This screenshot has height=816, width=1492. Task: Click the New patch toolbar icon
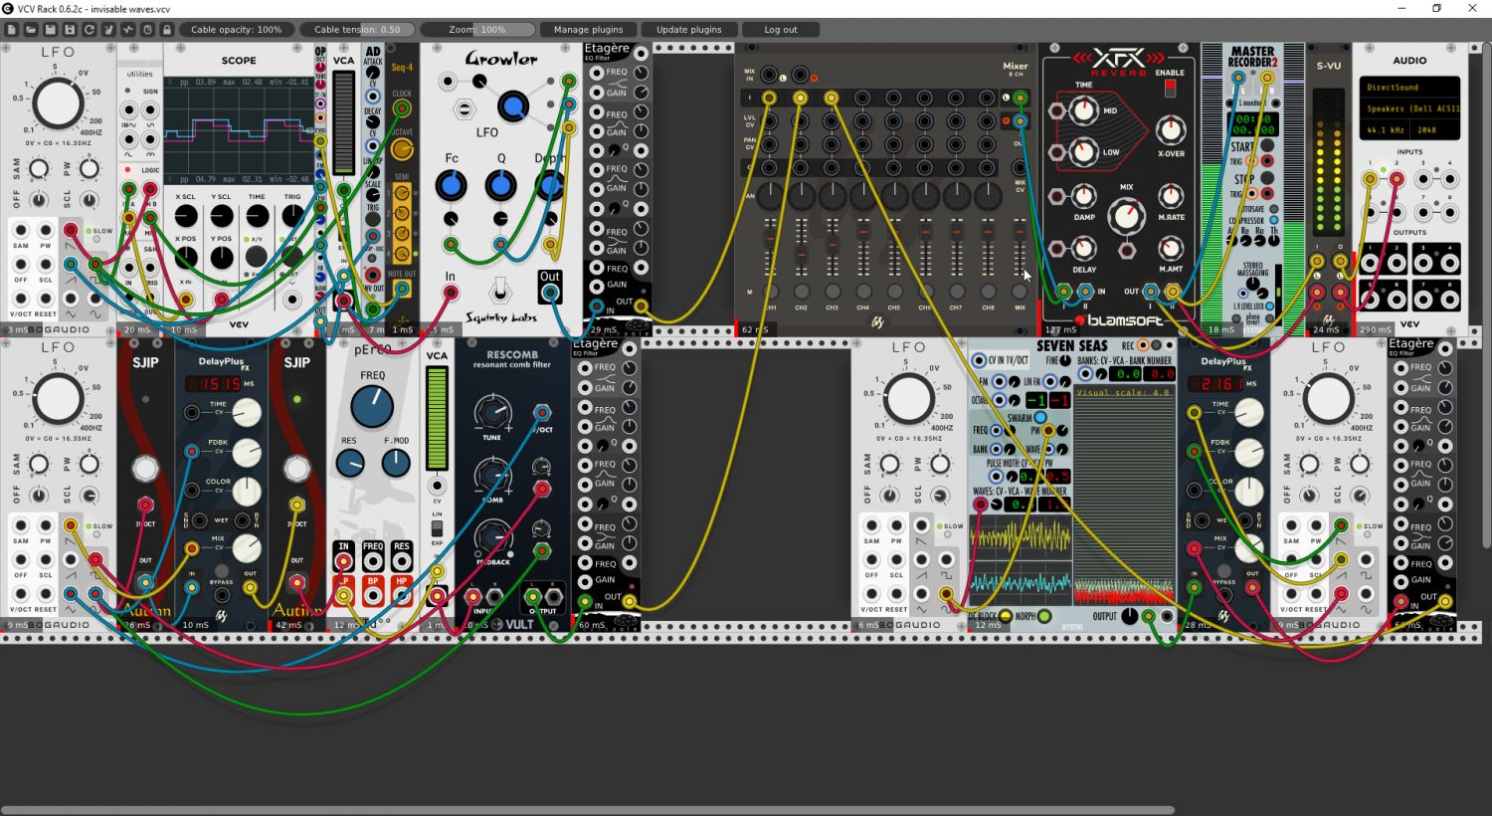click(11, 30)
